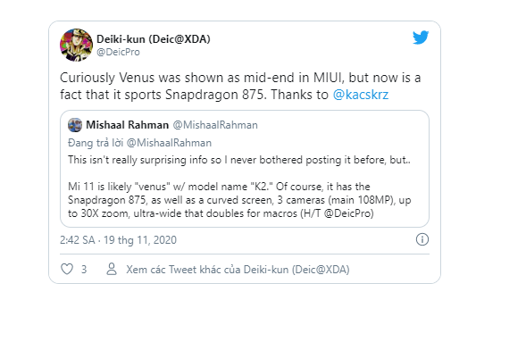Screen dimensions: 526x342
Task: Open Mishaal Rahman's small avatar
Action: point(75,125)
